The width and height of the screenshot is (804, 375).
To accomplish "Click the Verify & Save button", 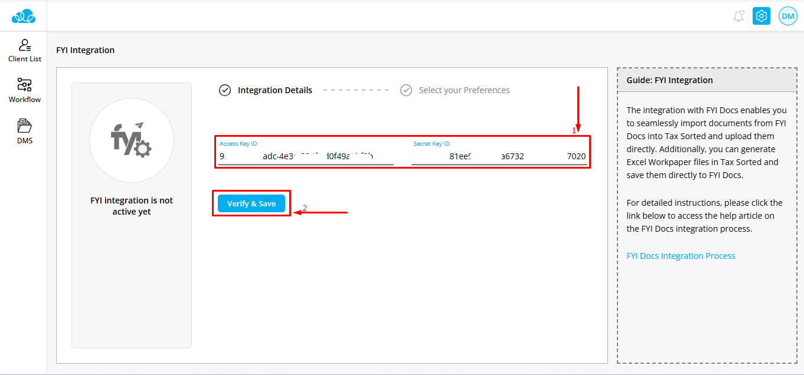I will [251, 203].
